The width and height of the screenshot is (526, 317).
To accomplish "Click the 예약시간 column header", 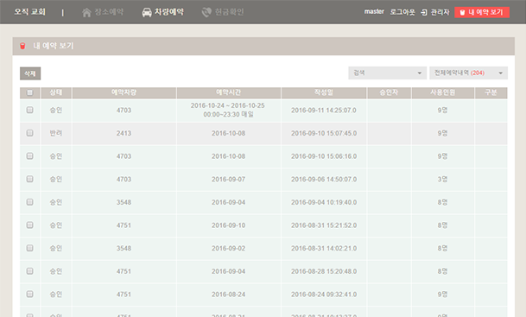I will tap(228, 92).
